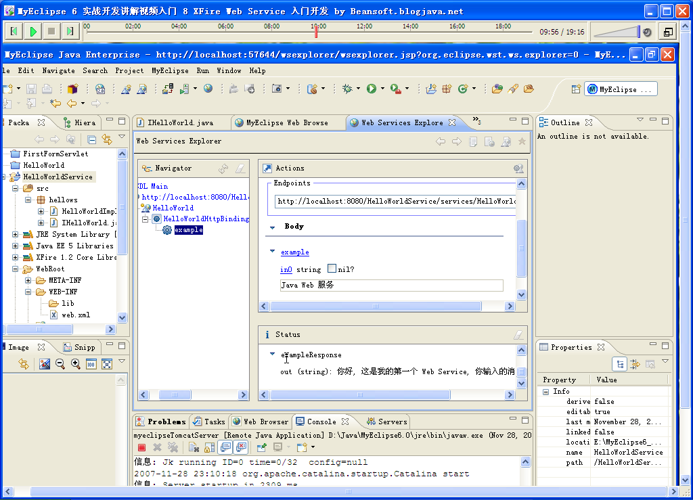Click the example link in Body
Screen dimensions: 693x500
tap(295, 252)
